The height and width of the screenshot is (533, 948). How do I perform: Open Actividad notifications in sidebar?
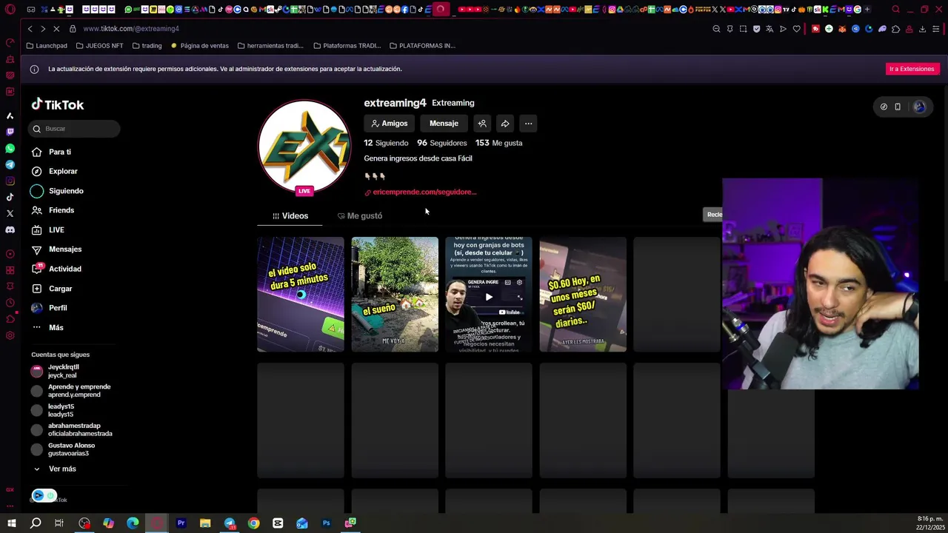point(57,269)
